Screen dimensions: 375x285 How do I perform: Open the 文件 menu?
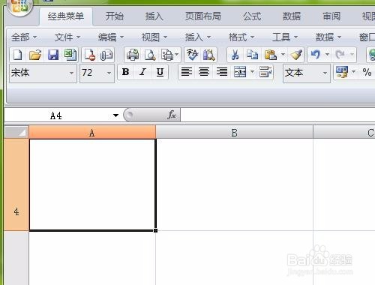point(67,37)
